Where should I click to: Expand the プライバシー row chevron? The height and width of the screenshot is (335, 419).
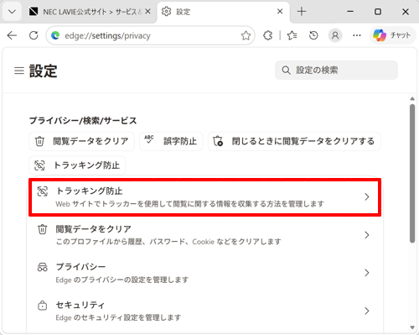pyautogui.click(x=367, y=273)
